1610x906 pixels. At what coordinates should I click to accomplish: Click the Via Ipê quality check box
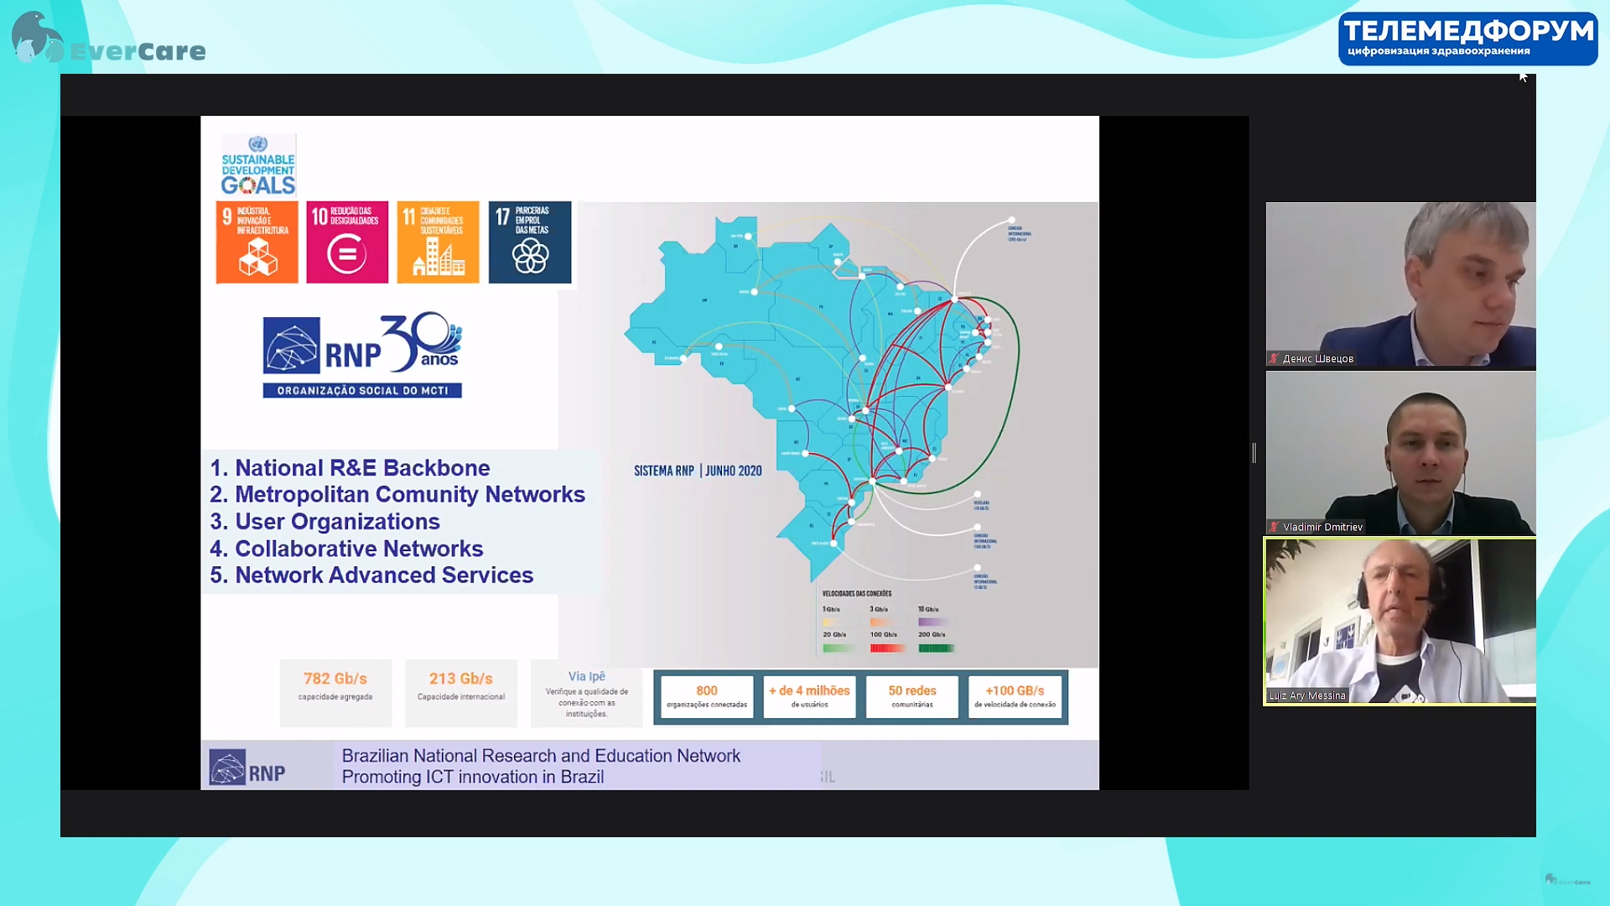586,693
